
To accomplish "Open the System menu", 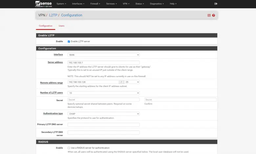I will (x=61, y=4).
